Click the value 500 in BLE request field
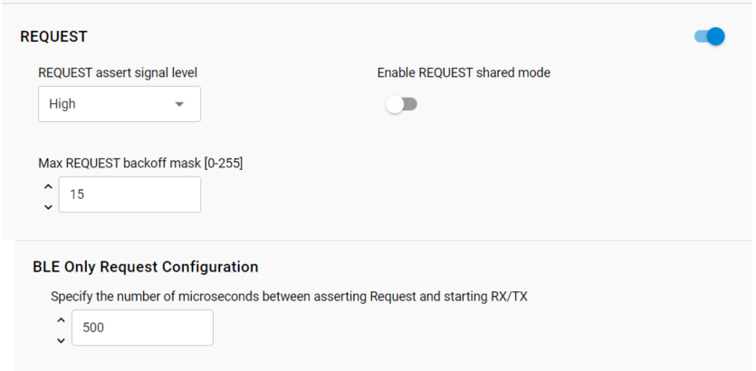 coord(93,328)
